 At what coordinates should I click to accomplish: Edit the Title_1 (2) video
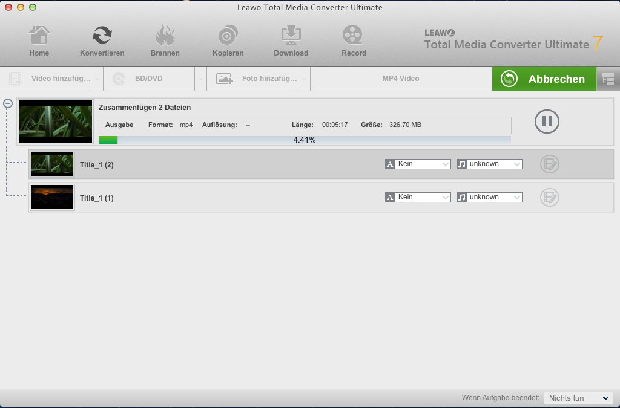pyautogui.click(x=550, y=164)
